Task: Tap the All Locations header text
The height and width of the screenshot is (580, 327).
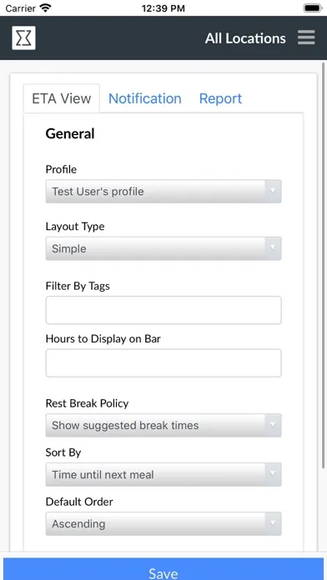Action: point(245,38)
